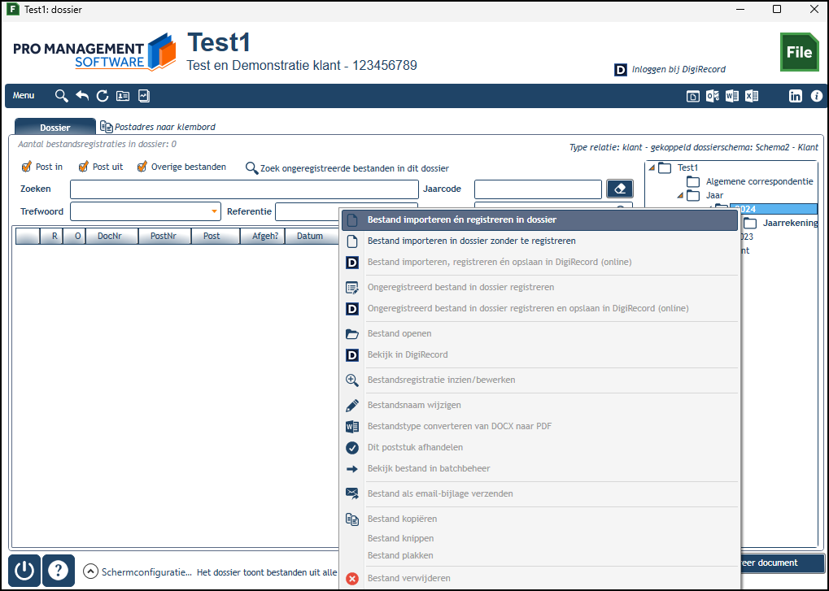Click the help question mark button
Image resolution: width=829 pixels, height=591 pixels.
click(x=58, y=571)
